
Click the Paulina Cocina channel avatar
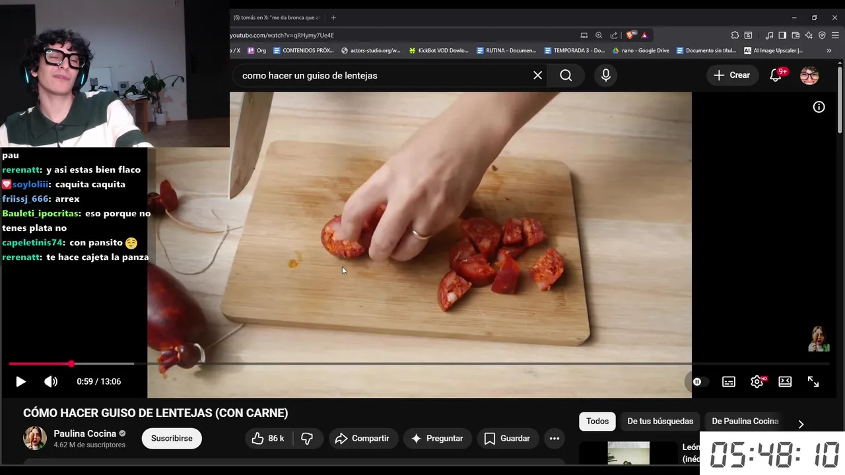(x=35, y=438)
